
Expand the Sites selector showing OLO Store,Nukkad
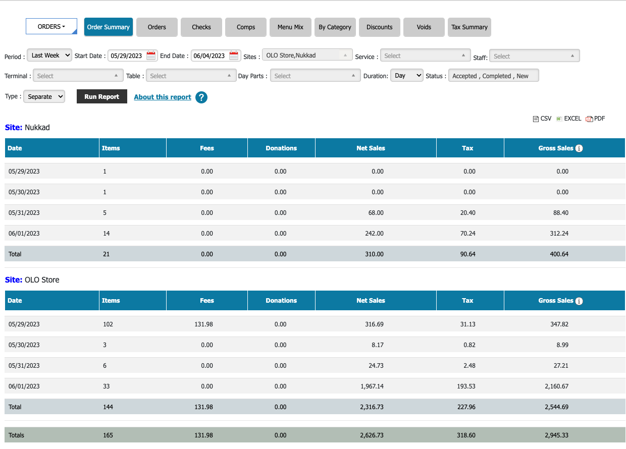click(x=307, y=55)
